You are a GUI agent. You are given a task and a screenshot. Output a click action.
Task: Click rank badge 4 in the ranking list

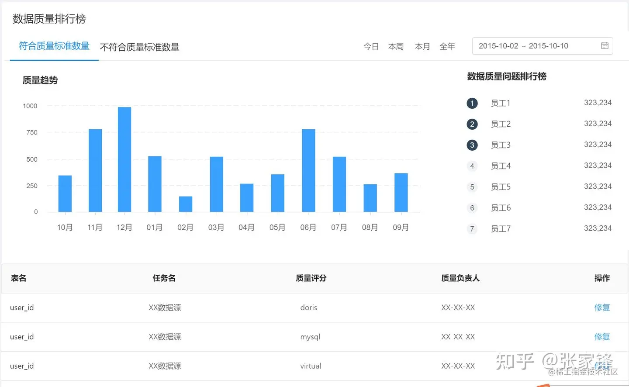click(472, 166)
